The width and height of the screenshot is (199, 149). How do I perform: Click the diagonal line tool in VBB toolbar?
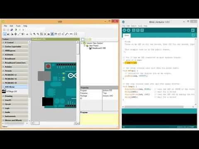(19, 34)
